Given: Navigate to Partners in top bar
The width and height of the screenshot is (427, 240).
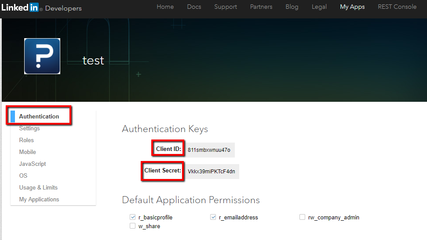Looking at the screenshot, I should [x=261, y=7].
